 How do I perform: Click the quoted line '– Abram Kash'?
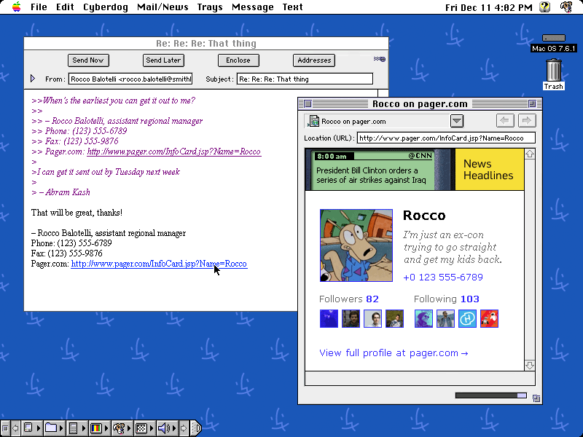point(61,192)
